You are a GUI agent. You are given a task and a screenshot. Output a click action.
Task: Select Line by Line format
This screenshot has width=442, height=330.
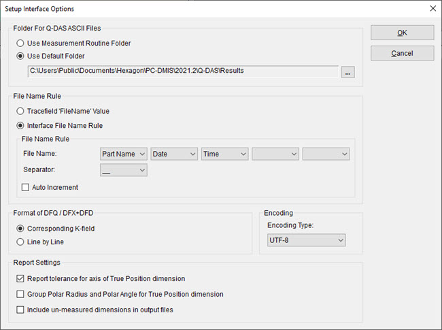click(21, 242)
